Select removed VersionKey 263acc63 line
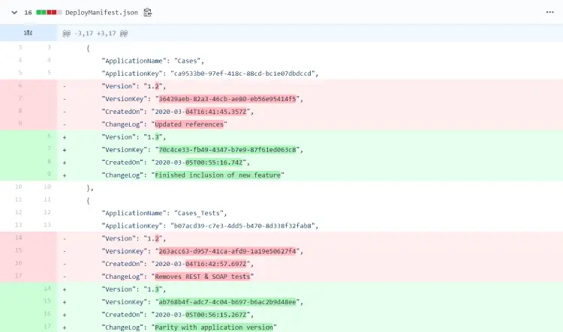Viewport: 563px width, 332px height. tap(203, 251)
